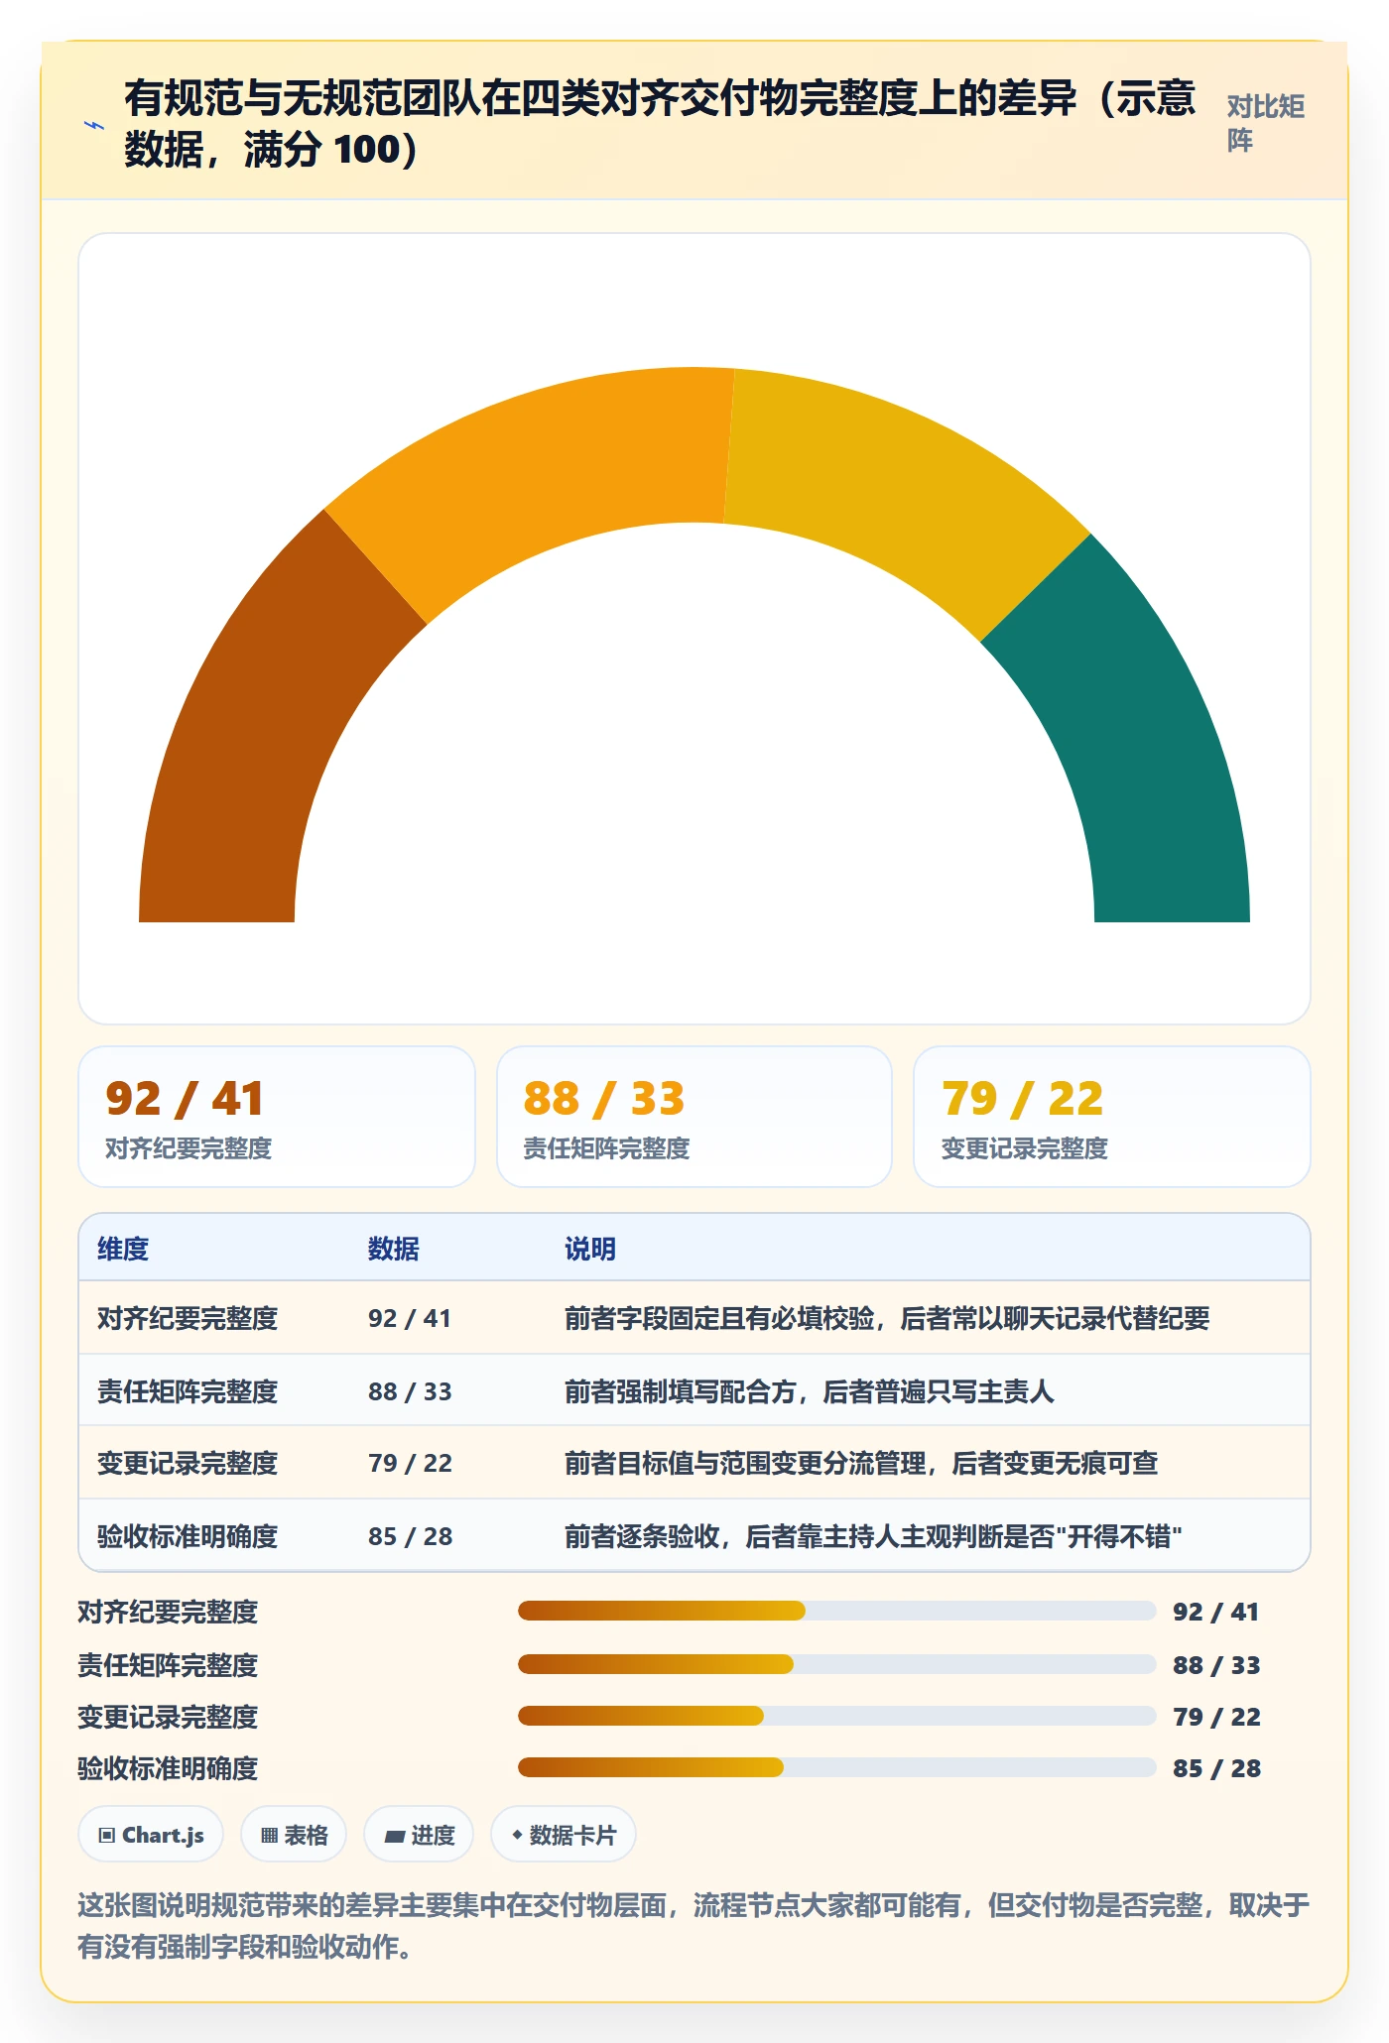Click the 进度 chip

pos(419,1835)
